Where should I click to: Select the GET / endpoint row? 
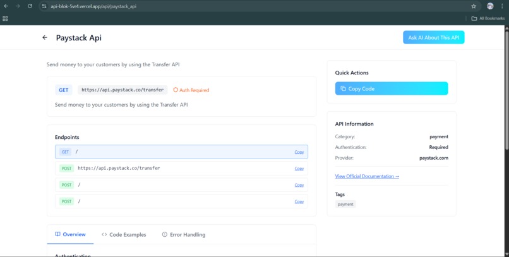pyautogui.click(x=181, y=152)
